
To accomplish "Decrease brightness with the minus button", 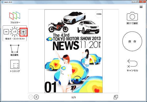I will pyautogui.click(x=6, y=32).
